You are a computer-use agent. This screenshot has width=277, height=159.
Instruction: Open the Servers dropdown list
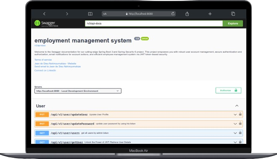pos(78,91)
